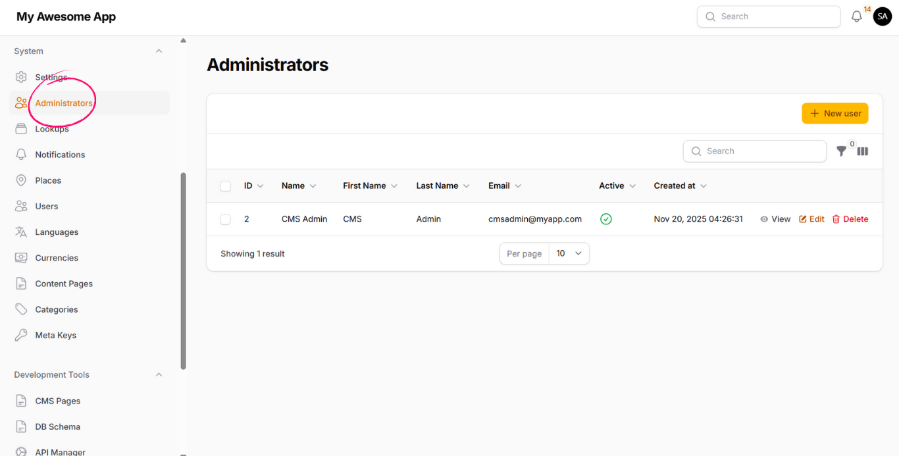The height and width of the screenshot is (456, 899).
Task: Check the select-all checkbox in table header
Action: pyautogui.click(x=225, y=186)
